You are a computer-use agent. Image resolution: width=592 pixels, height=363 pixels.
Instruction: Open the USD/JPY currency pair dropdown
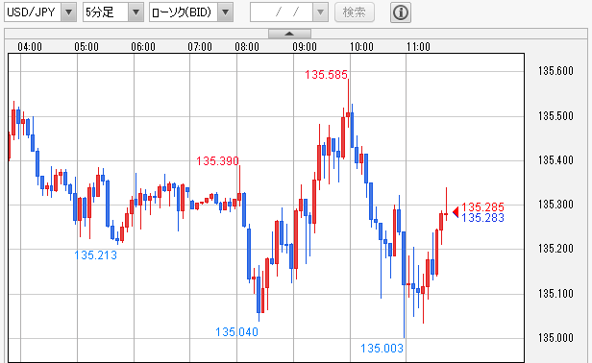40,12
